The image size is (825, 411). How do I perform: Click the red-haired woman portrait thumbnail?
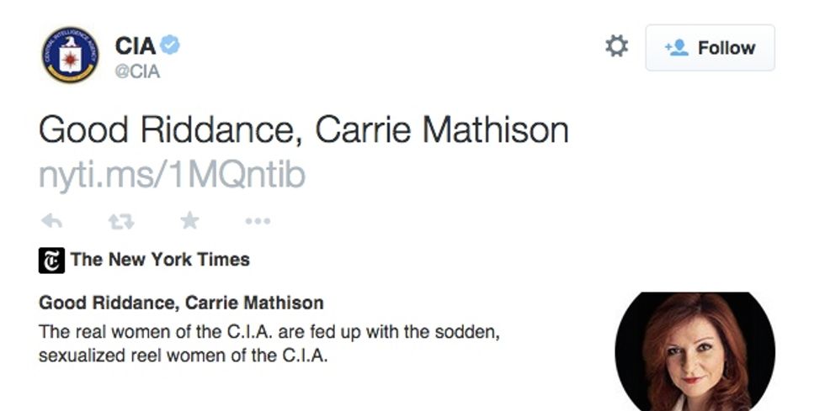coord(695,350)
